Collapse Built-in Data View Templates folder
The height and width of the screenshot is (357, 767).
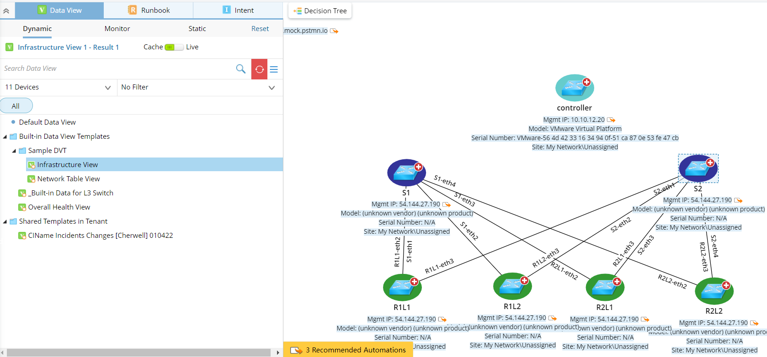coord(5,136)
